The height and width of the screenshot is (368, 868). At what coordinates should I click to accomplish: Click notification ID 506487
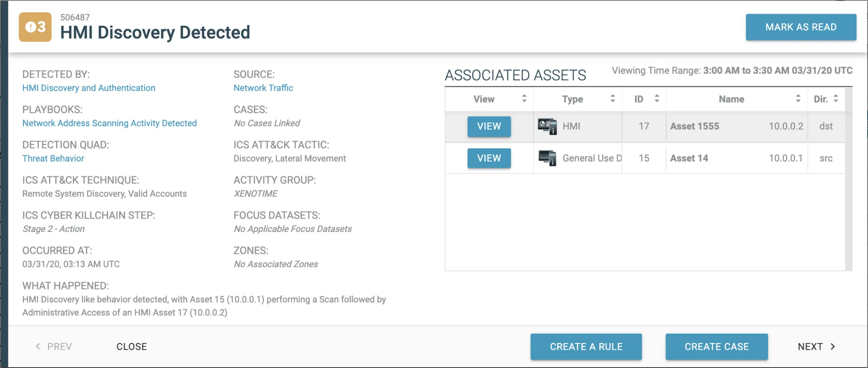click(75, 17)
